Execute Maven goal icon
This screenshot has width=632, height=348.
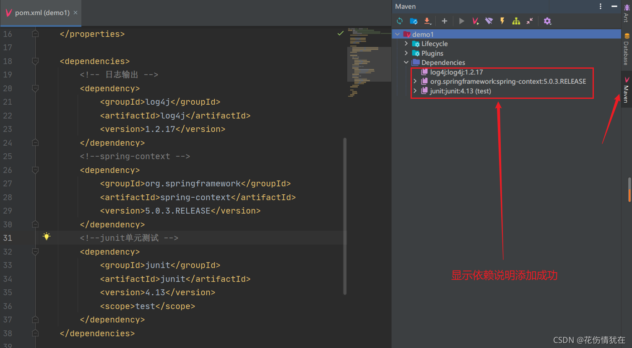click(x=475, y=21)
